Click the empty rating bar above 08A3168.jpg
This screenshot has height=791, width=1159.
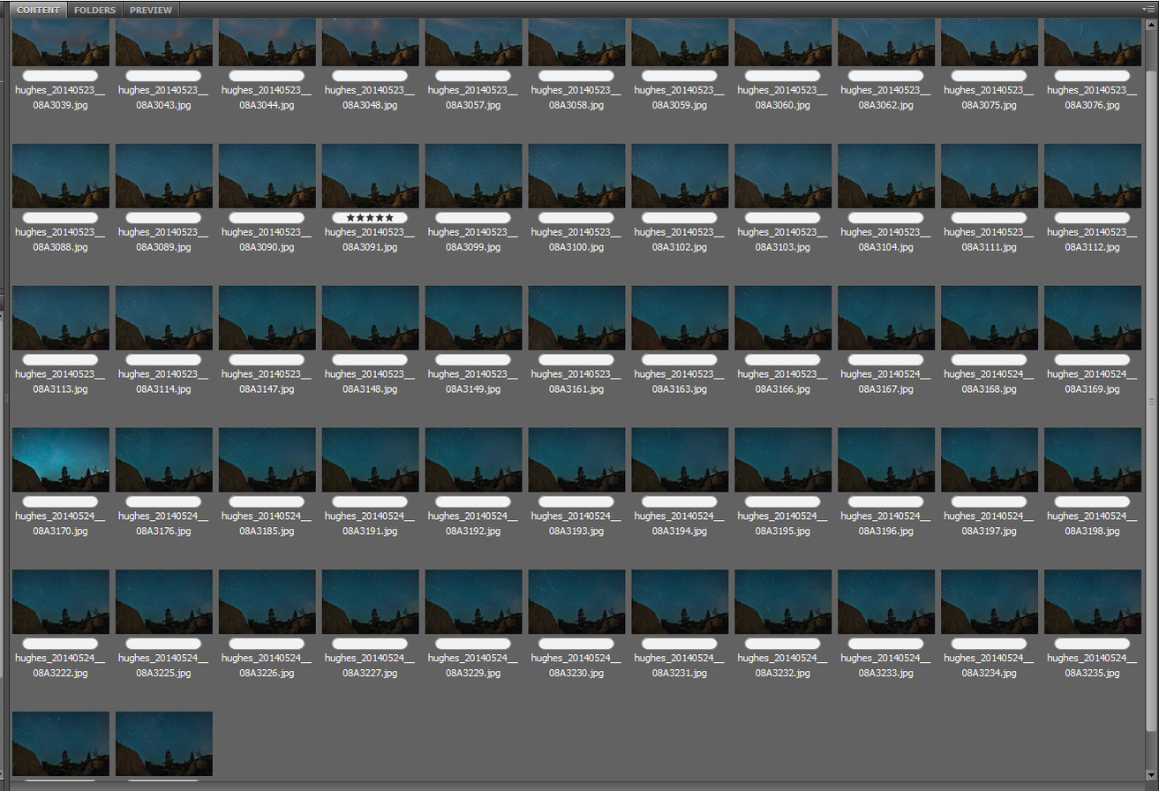(x=990, y=359)
